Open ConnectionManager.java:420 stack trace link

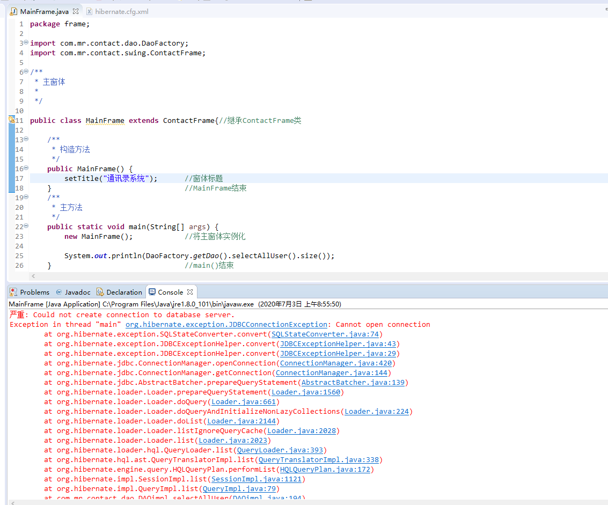point(336,363)
